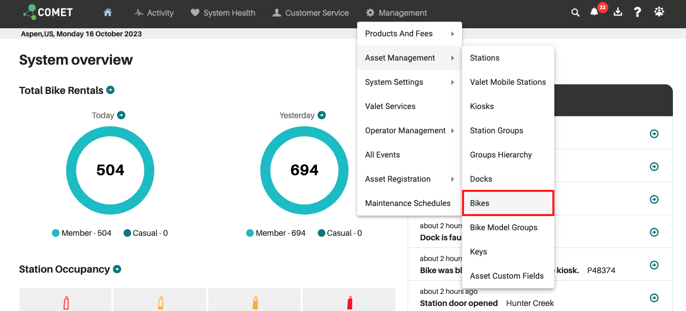
Task: Select All Events menu item
Action: [x=410, y=155]
